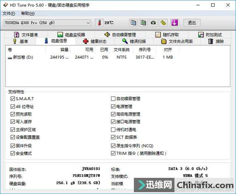The width and height of the screenshot is (236, 194).
Task: Click the NTFS file system cell
Action: (122, 57)
